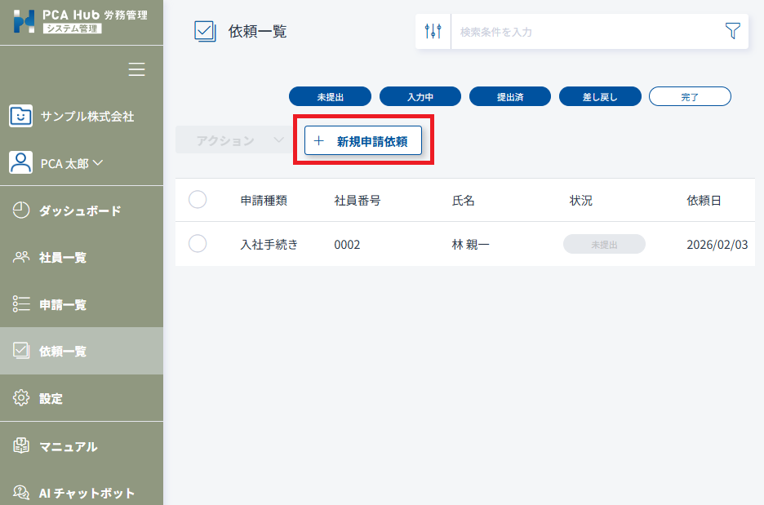Select 依頼一覧 in the sidebar menu
This screenshot has width=764, height=505.
[63, 352]
